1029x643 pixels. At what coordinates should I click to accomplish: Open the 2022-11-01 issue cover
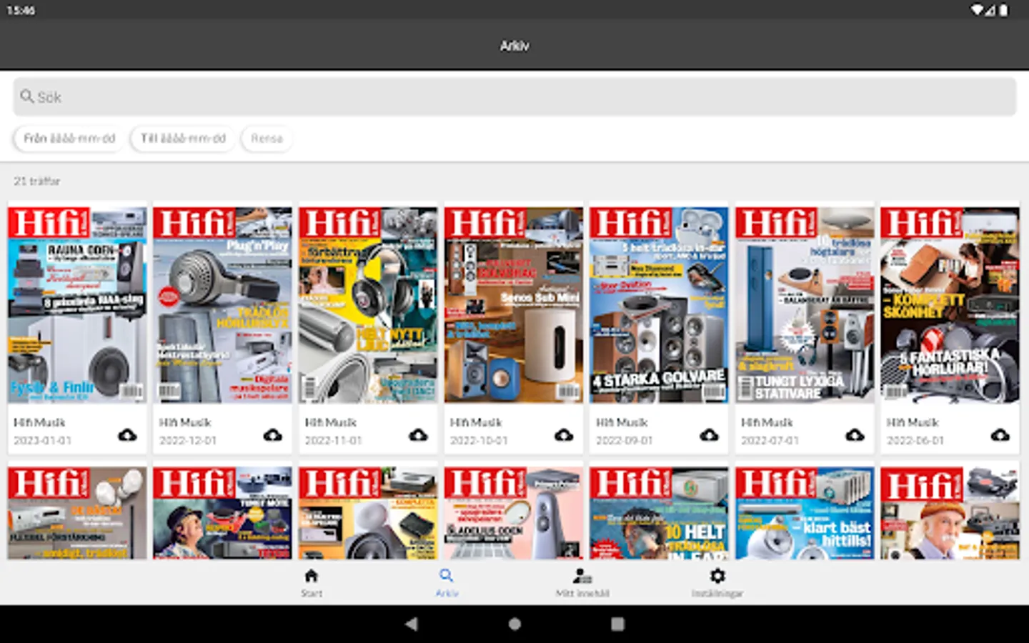coord(368,305)
